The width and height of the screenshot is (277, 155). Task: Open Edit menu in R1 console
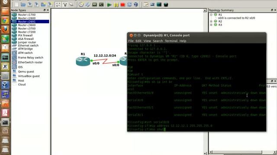(138, 41)
